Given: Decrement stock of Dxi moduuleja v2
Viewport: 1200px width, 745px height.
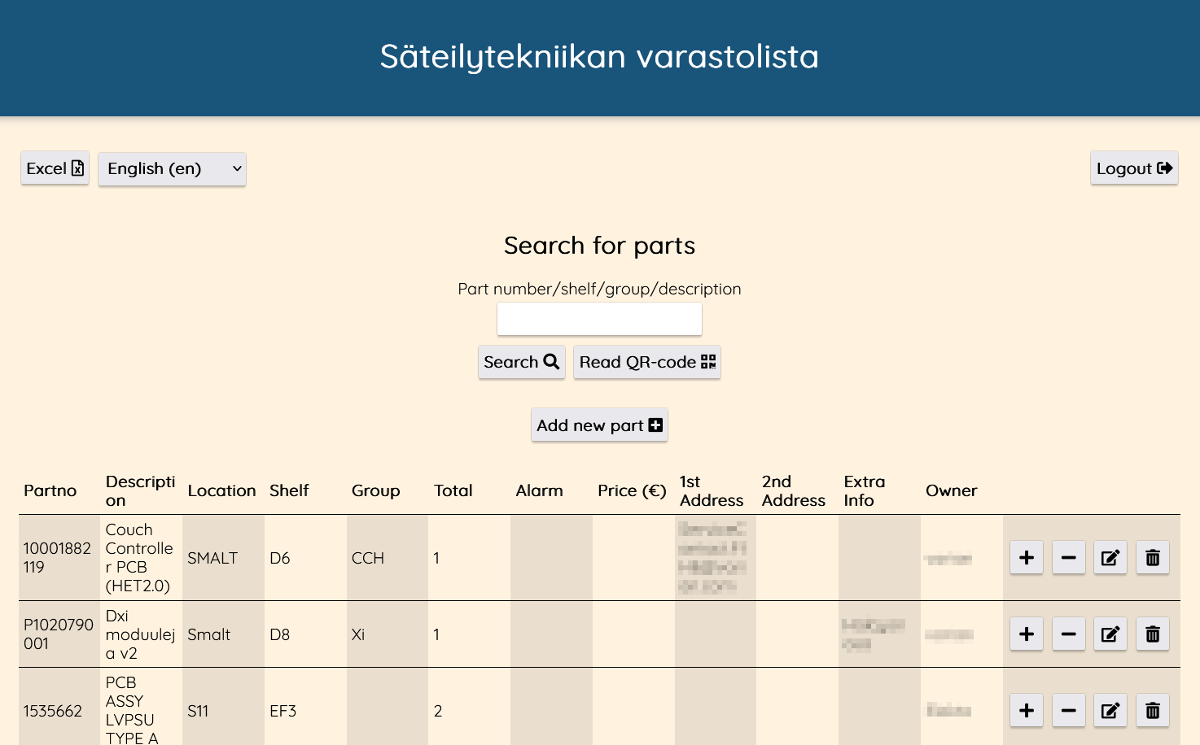Looking at the screenshot, I should tap(1068, 634).
